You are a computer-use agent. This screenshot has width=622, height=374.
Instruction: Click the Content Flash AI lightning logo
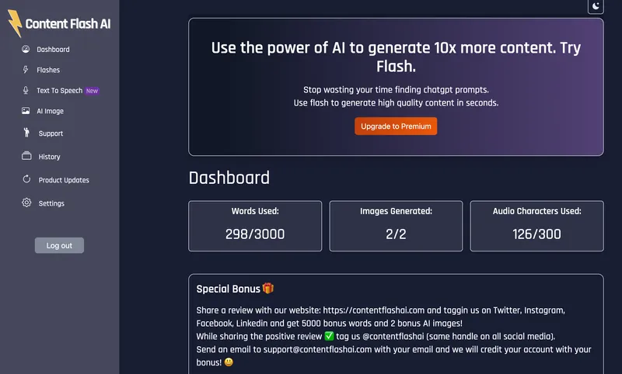15,24
